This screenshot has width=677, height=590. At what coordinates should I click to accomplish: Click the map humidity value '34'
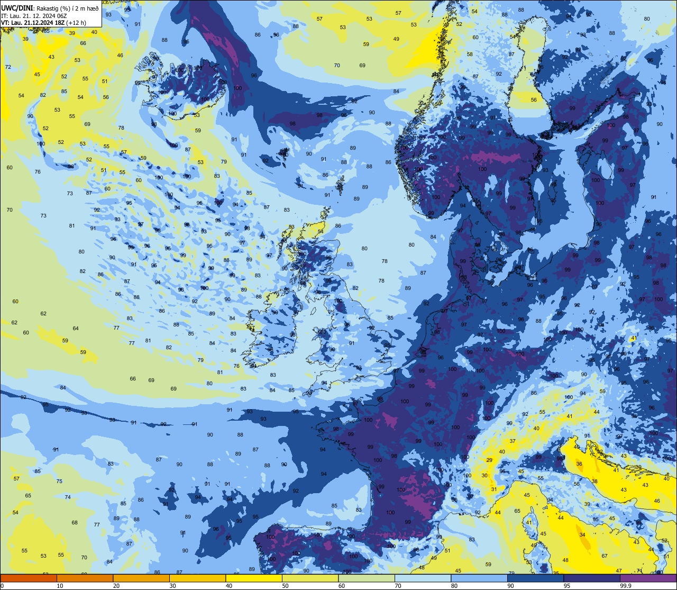[582, 535]
